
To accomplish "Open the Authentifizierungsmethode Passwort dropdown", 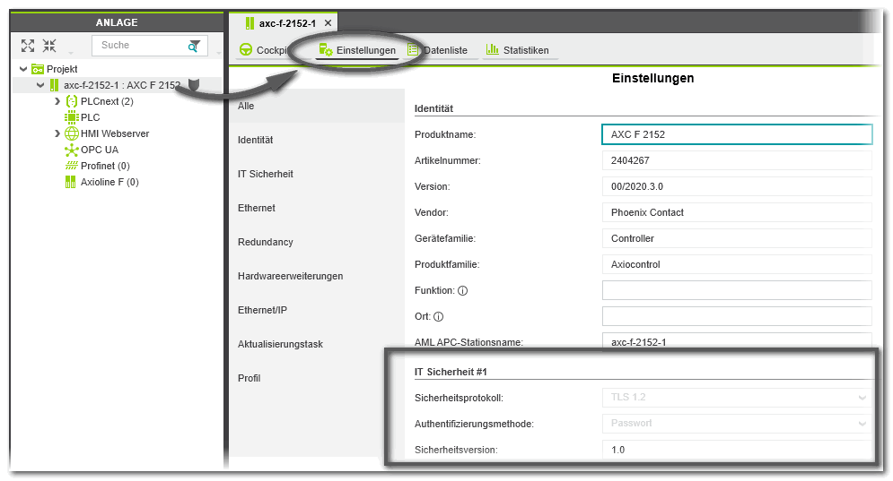I will coord(737,424).
